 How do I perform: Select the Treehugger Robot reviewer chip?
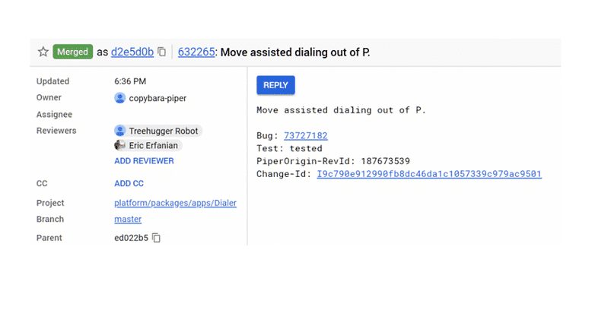(157, 131)
